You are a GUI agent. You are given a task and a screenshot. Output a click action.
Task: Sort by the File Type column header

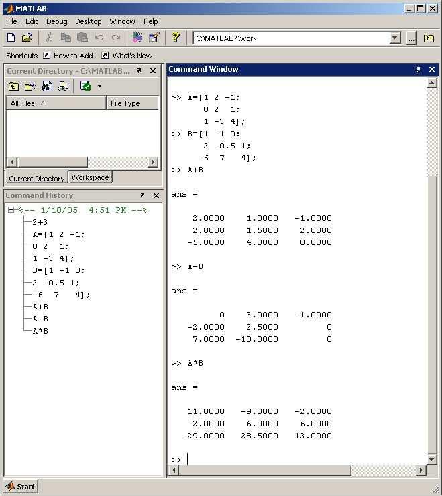pos(133,103)
